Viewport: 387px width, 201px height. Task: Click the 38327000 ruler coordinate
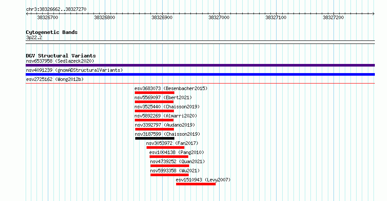[219, 17]
